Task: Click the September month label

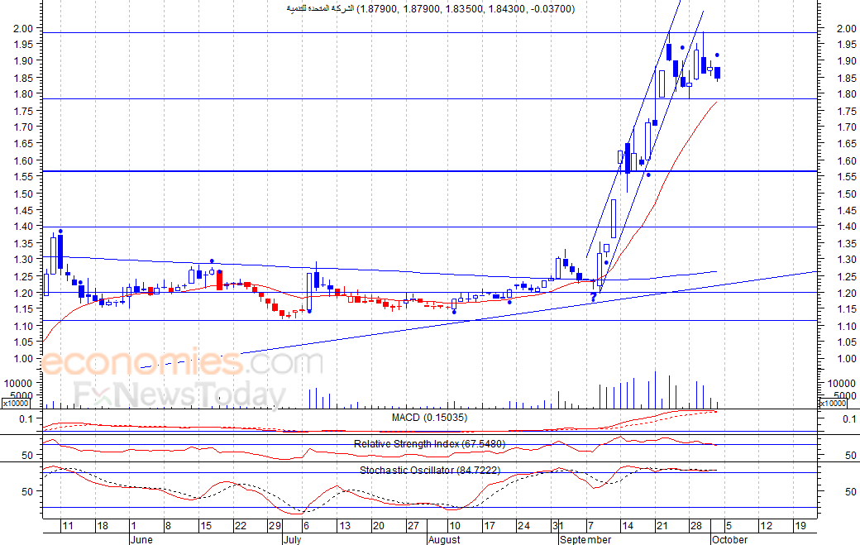Action: [585, 539]
